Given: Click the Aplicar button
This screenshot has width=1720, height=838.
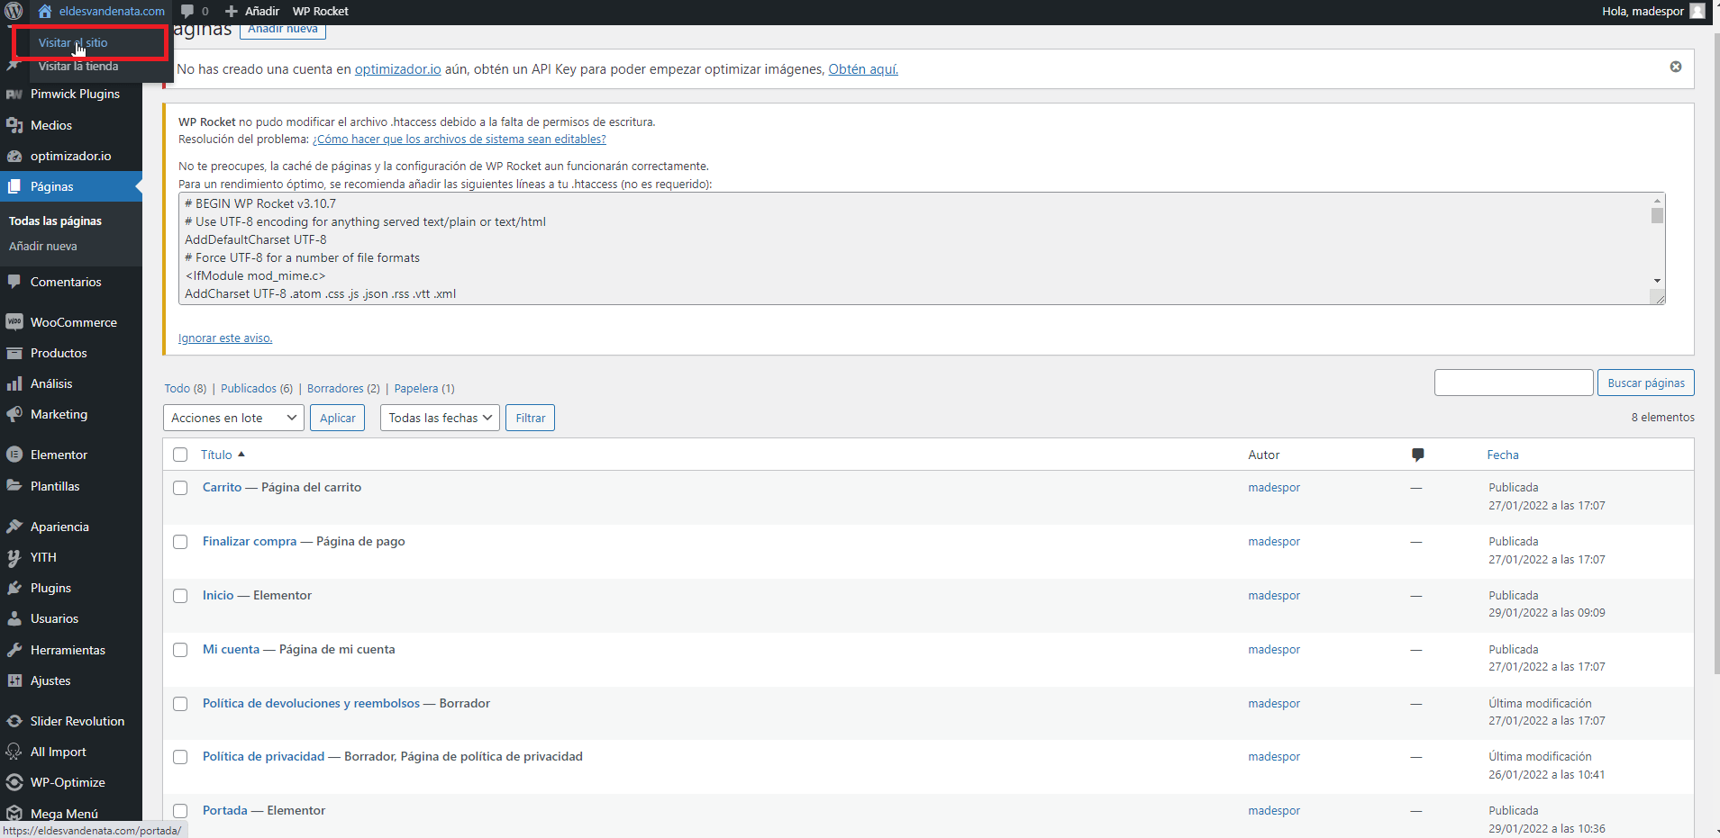Looking at the screenshot, I should click(337, 418).
